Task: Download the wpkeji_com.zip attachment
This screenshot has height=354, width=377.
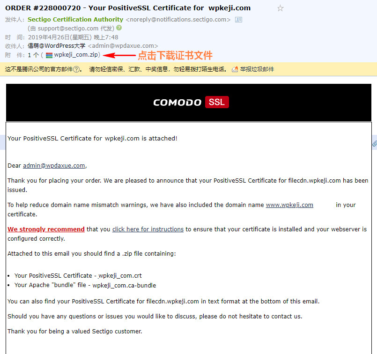Action: pyautogui.click(x=76, y=55)
